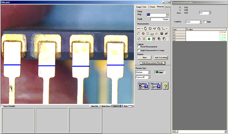
Task: Click the grayed-out stacked measurement icon
Action: [156, 34]
